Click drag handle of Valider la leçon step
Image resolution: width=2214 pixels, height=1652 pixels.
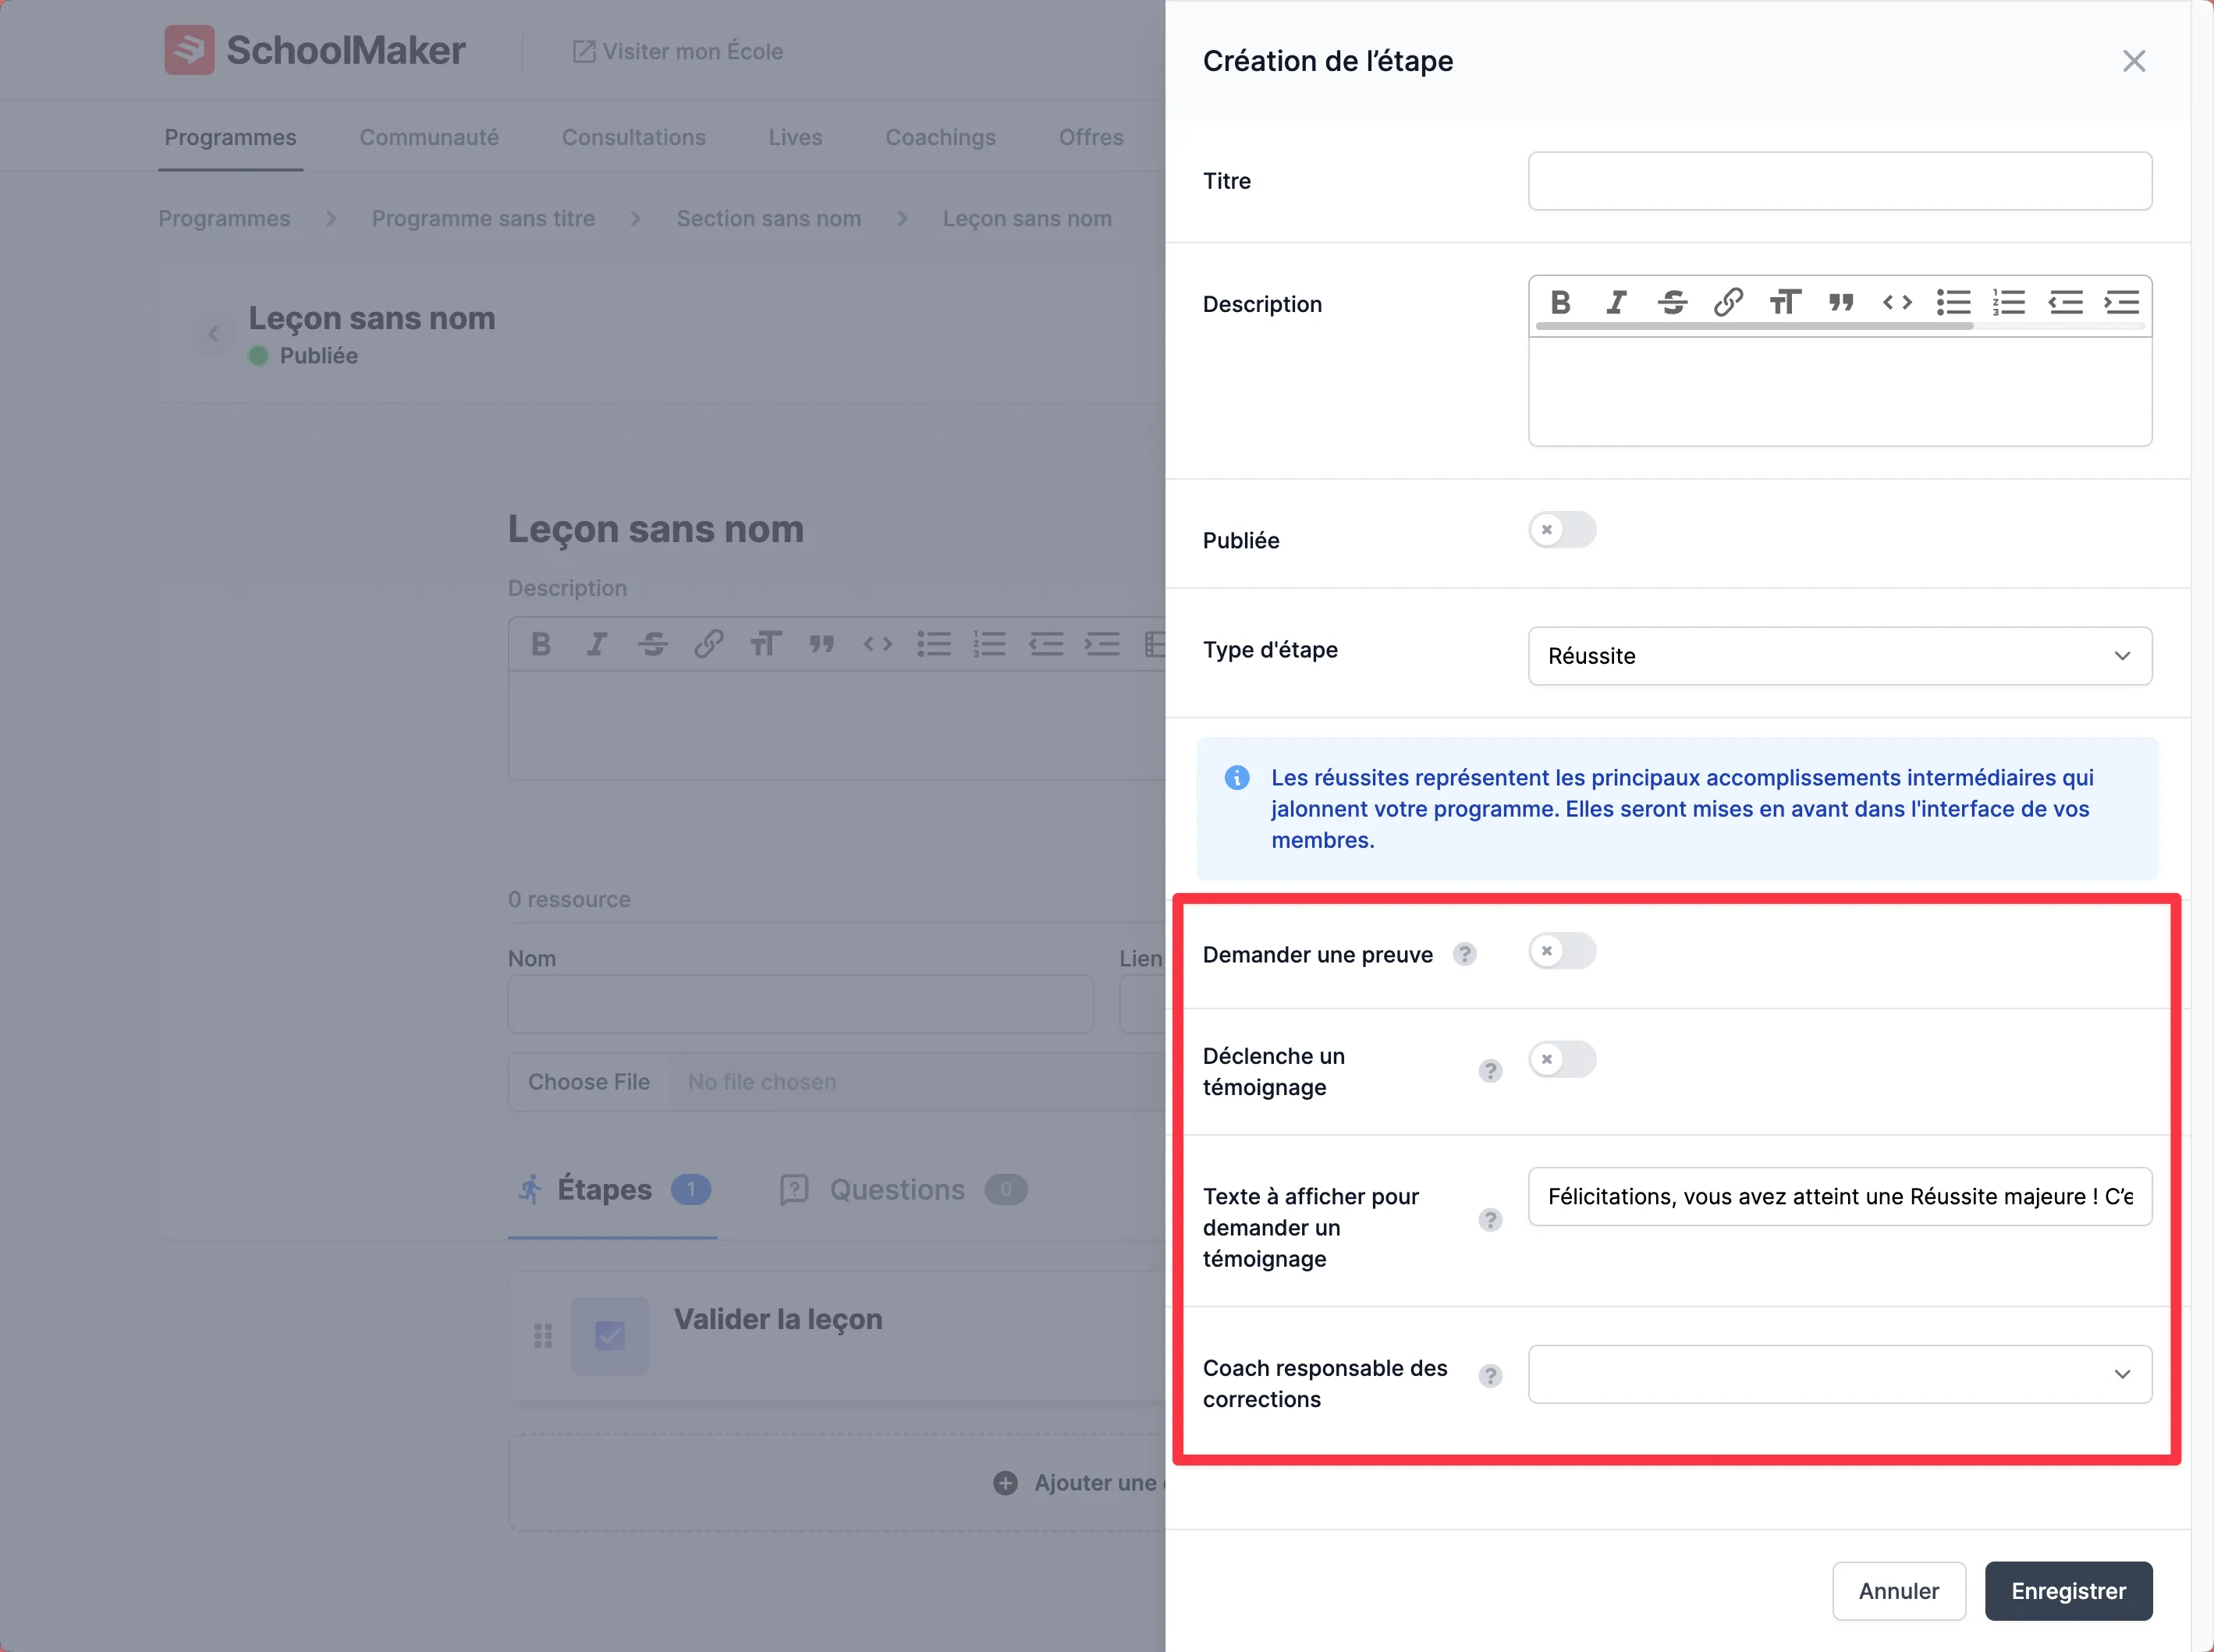(x=543, y=1336)
